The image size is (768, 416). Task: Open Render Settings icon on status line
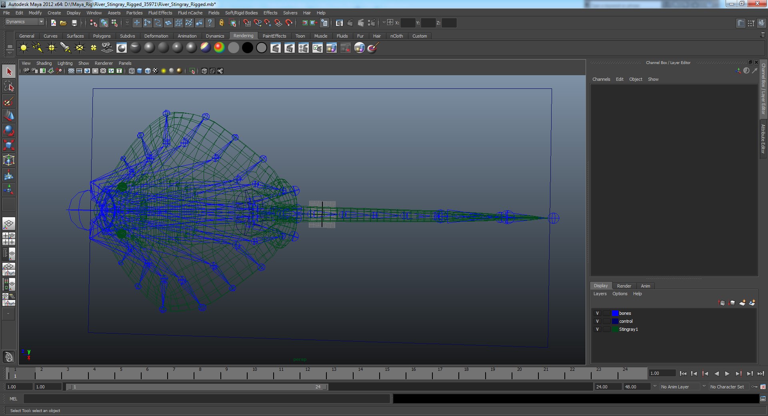(372, 23)
